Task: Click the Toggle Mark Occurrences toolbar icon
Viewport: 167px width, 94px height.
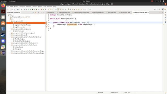Action: (58, 9)
